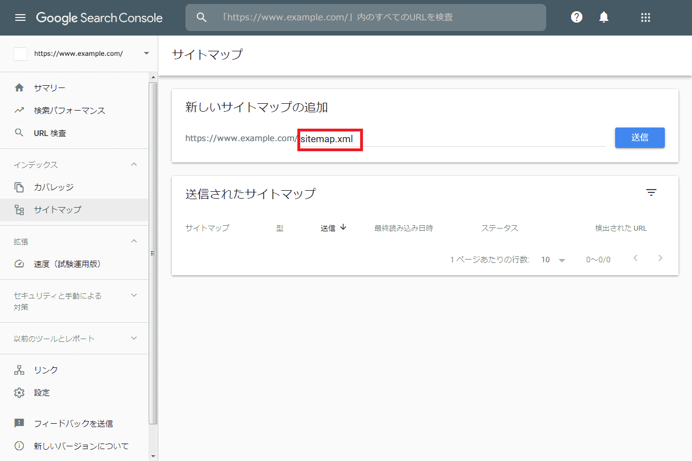Open the filter icon in 送信されたサイトマップ panel
Image resolution: width=692 pixels, height=461 pixels.
point(651,192)
